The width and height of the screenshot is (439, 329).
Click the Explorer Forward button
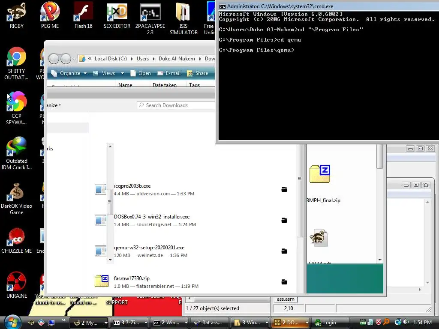click(66, 59)
